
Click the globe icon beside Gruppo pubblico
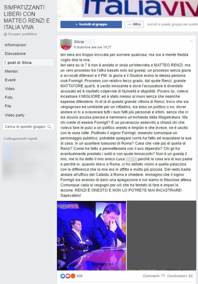pos(6,34)
